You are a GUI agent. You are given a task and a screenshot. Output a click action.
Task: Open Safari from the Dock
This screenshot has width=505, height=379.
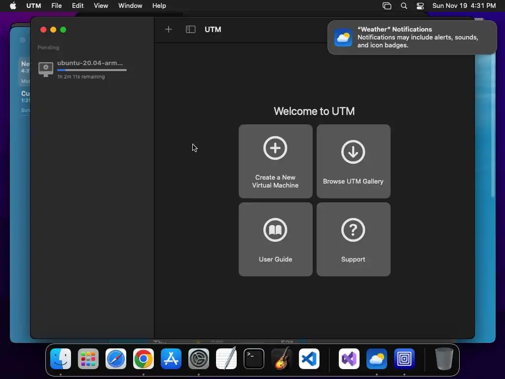click(x=115, y=358)
